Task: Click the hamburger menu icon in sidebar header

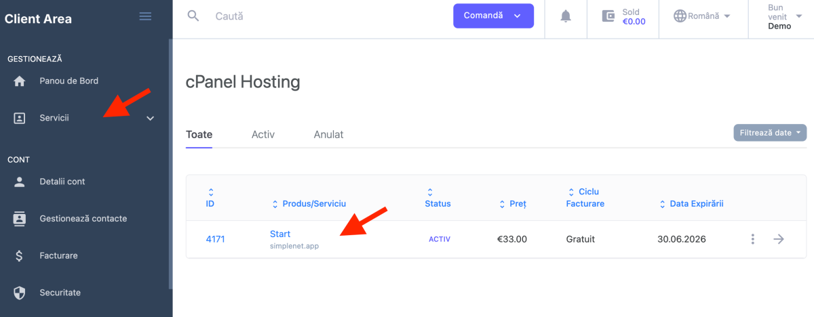Action: [145, 16]
